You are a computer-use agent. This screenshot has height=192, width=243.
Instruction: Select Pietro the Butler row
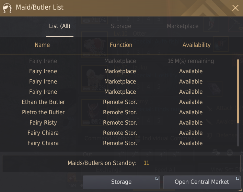coord(118,112)
